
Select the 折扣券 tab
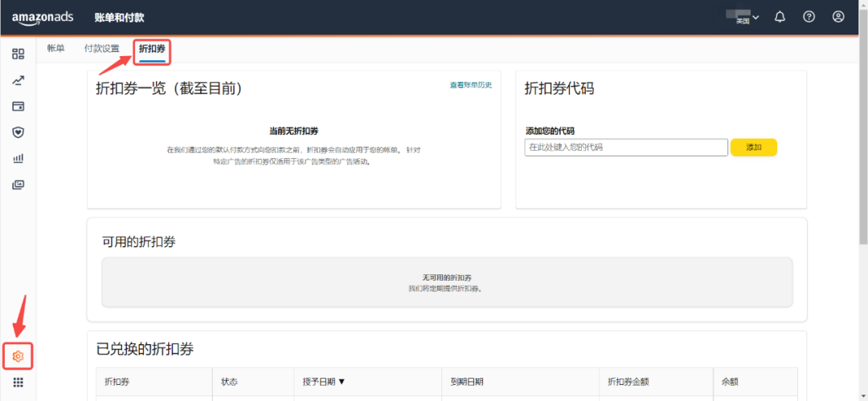pyautogui.click(x=152, y=50)
